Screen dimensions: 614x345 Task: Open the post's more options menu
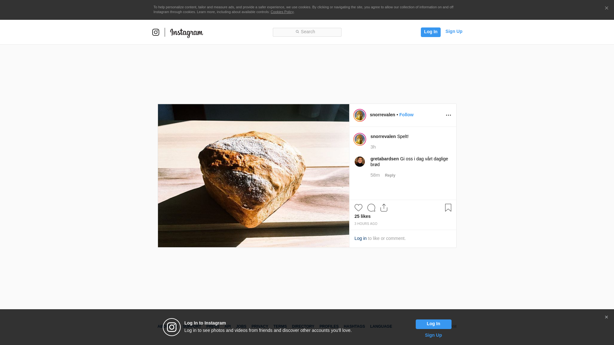pyautogui.click(x=448, y=115)
